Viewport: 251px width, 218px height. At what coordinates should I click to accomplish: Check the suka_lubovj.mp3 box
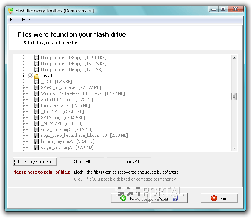click(31, 129)
